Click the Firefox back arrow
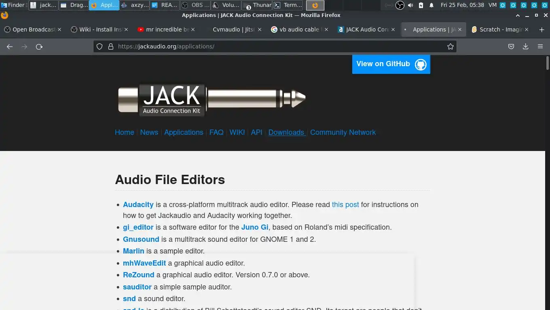 [10, 46]
